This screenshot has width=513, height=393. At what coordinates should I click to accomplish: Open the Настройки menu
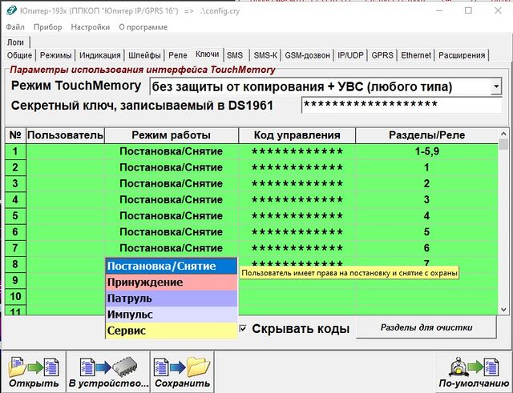[91, 26]
